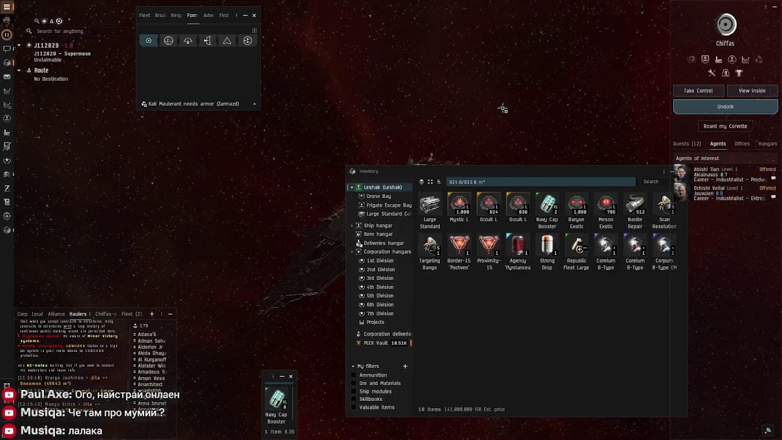This screenshot has width=782, height=440.
Task: Select Large Standard item in inventory
Action: click(430, 211)
